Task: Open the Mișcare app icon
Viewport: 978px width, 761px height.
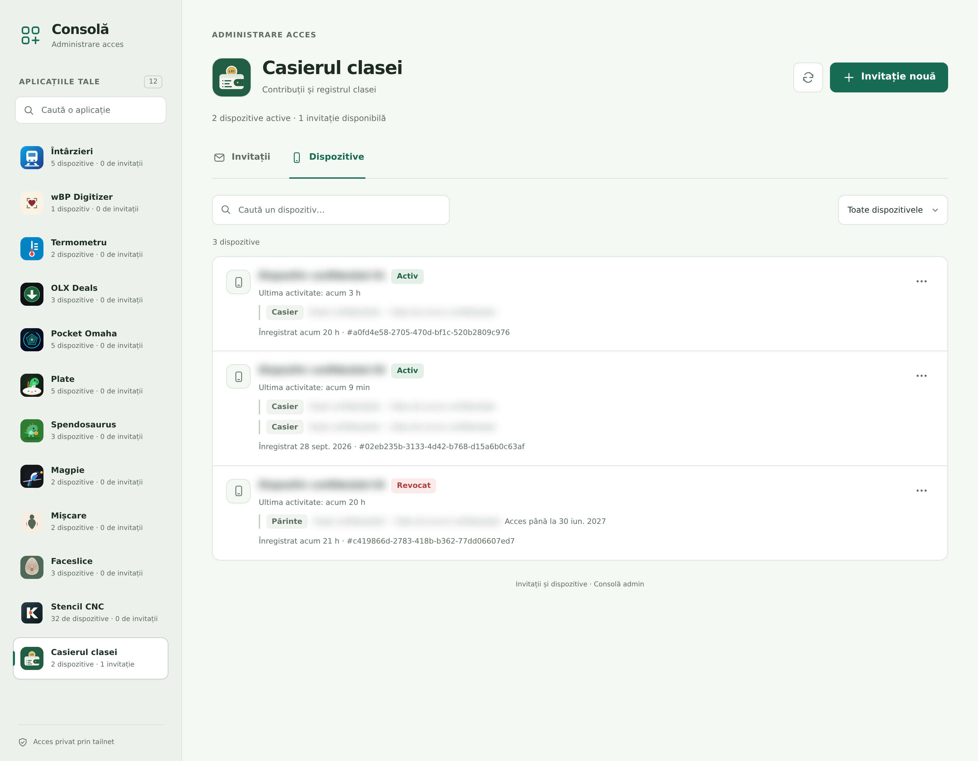Action: tap(32, 522)
